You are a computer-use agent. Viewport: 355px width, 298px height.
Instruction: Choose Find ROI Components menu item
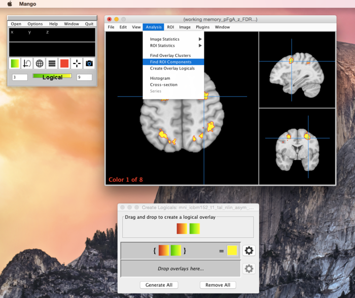[170, 62]
